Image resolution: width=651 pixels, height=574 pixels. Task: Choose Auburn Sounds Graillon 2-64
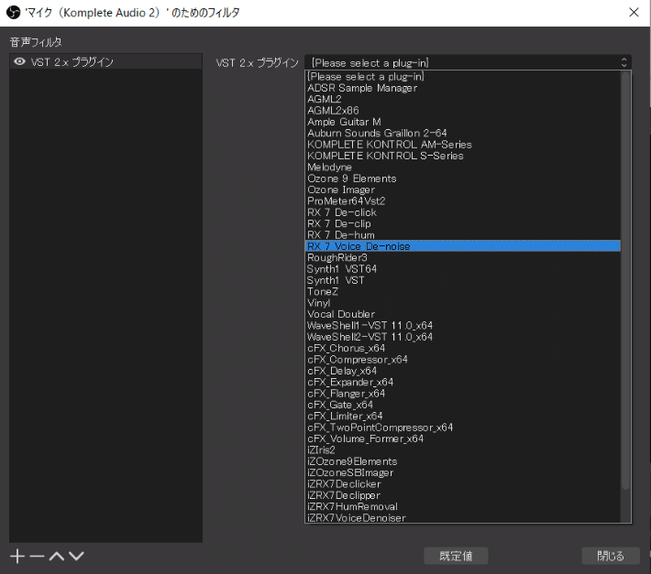click(463, 133)
